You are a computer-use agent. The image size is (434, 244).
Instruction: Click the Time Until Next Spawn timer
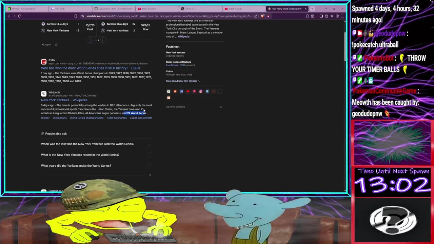(x=393, y=182)
